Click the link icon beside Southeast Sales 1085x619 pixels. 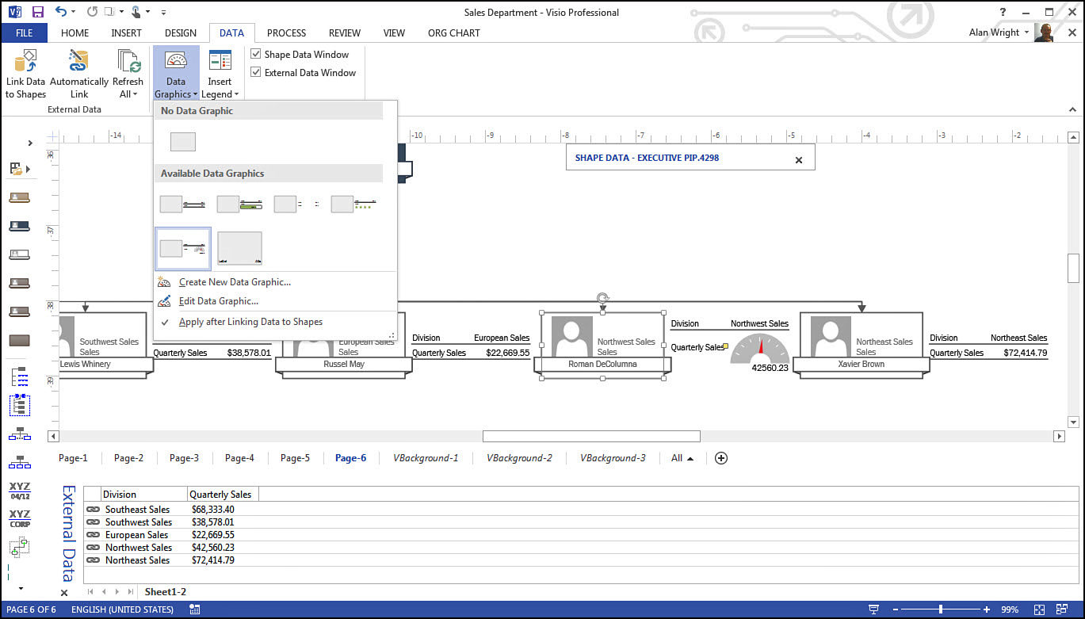pos(93,510)
